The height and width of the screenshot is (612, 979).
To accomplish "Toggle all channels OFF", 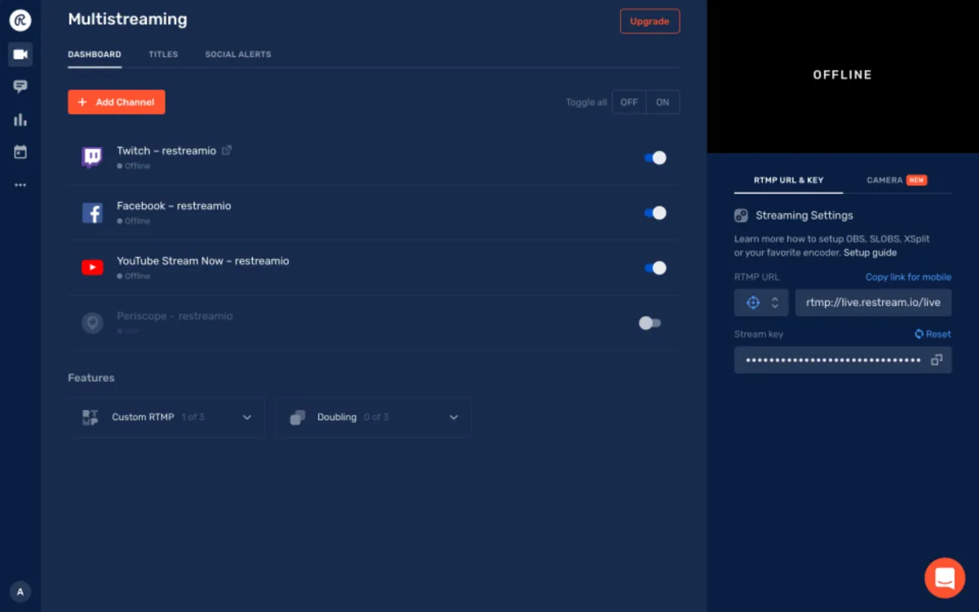I will [x=629, y=102].
